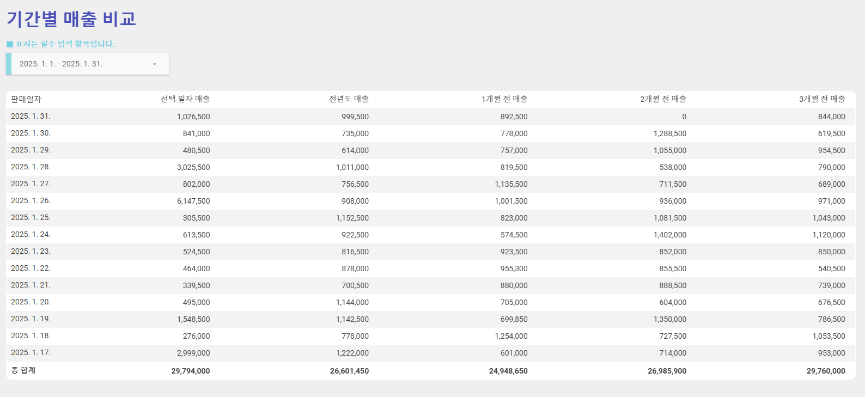Click the 1,120,000 three months ago value
The width and height of the screenshot is (865, 397).
829,235
